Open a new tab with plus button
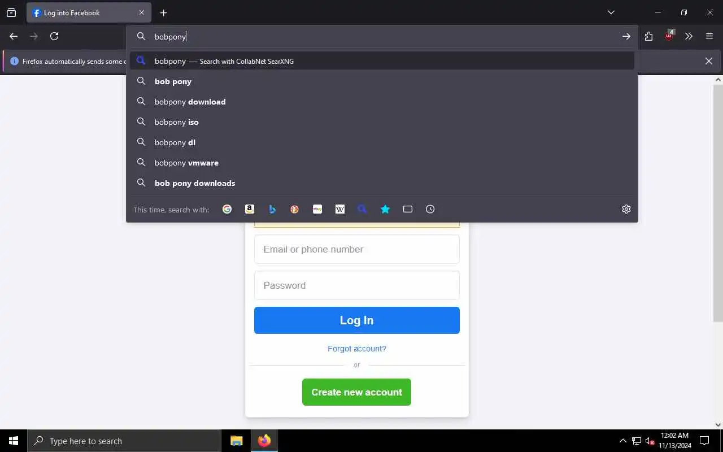Screen dimensions: 723x452 [x=163, y=12]
